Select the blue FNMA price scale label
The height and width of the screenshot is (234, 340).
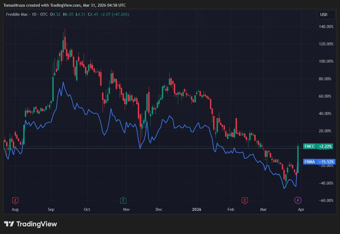coord(310,162)
